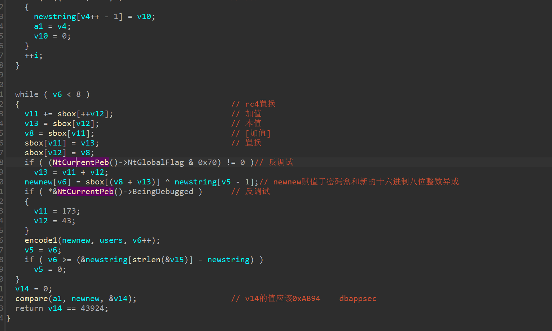This screenshot has height=331, width=552.
Task: Click NtCurrentPeb on the NtGlobalFlag line
Action: click(80, 162)
